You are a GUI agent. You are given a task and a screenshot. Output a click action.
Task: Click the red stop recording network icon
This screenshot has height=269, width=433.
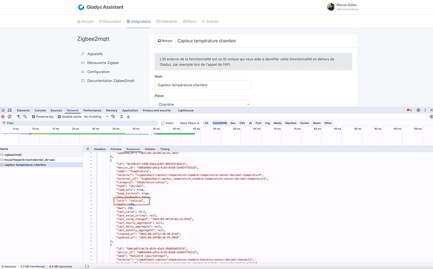[x=3, y=116]
